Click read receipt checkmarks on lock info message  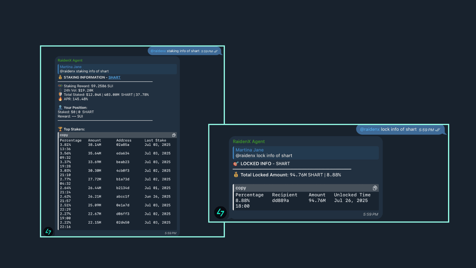coord(437,130)
